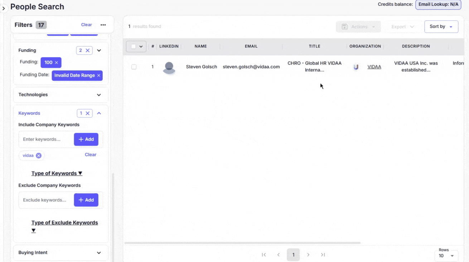Remove the Invalid Date Range chip
The height and width of the screenshot is (262, 469).
tap(98, 76)
